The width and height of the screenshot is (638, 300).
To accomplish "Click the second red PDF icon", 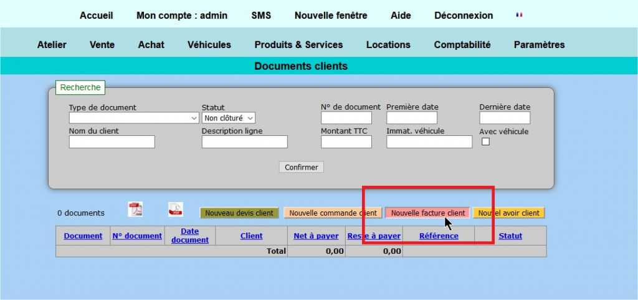I will point(176,210).
